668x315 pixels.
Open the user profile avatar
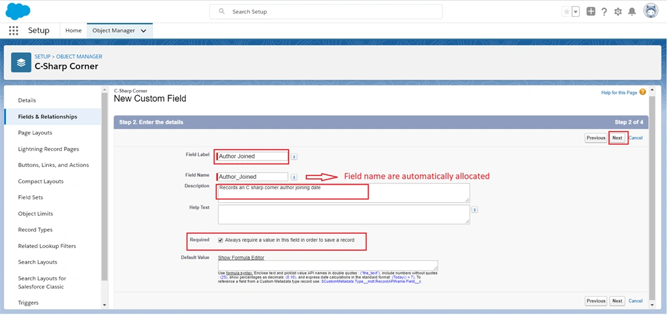650,11
